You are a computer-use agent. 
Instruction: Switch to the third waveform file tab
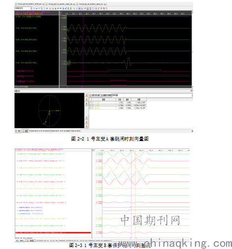(92, 4)
